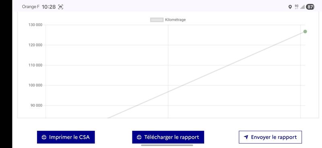Tap the location pin icon in status bar
Image resolution: width=322 pixels, height=148 pixels.
[290, 7]
